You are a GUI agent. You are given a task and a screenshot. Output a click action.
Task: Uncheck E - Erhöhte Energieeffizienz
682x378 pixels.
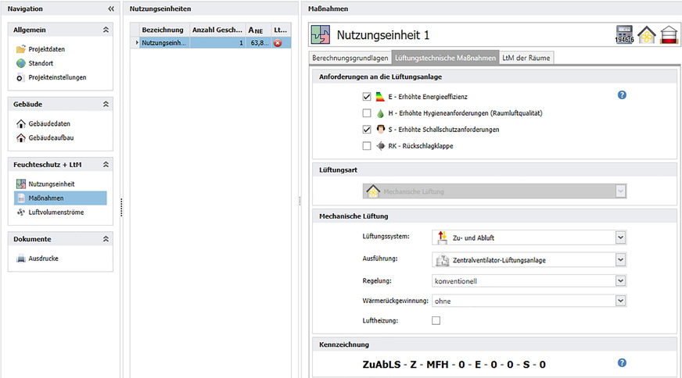[x=367, y=97]
